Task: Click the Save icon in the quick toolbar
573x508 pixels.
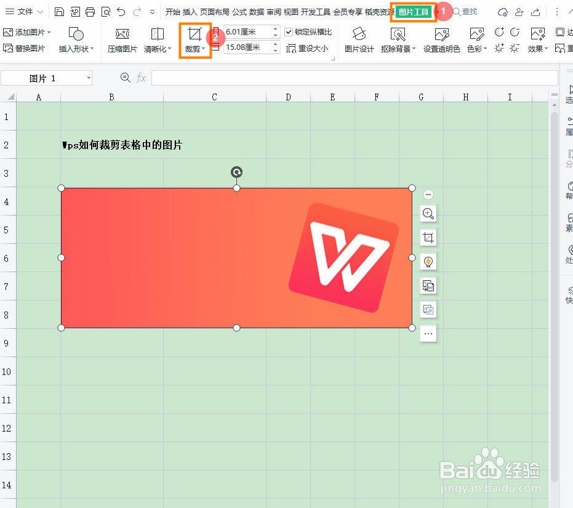Action: click(x=59, y=12)
